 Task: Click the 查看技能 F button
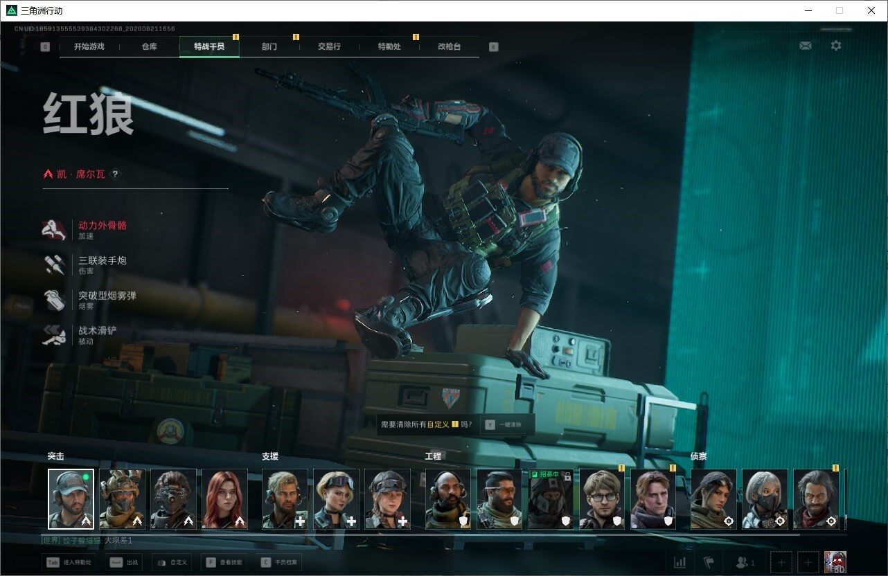click(224, 562)
